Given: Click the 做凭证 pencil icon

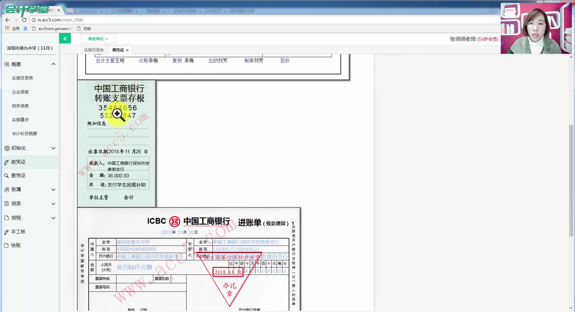Looking at the screenshot, I should (x=7, y=162).
